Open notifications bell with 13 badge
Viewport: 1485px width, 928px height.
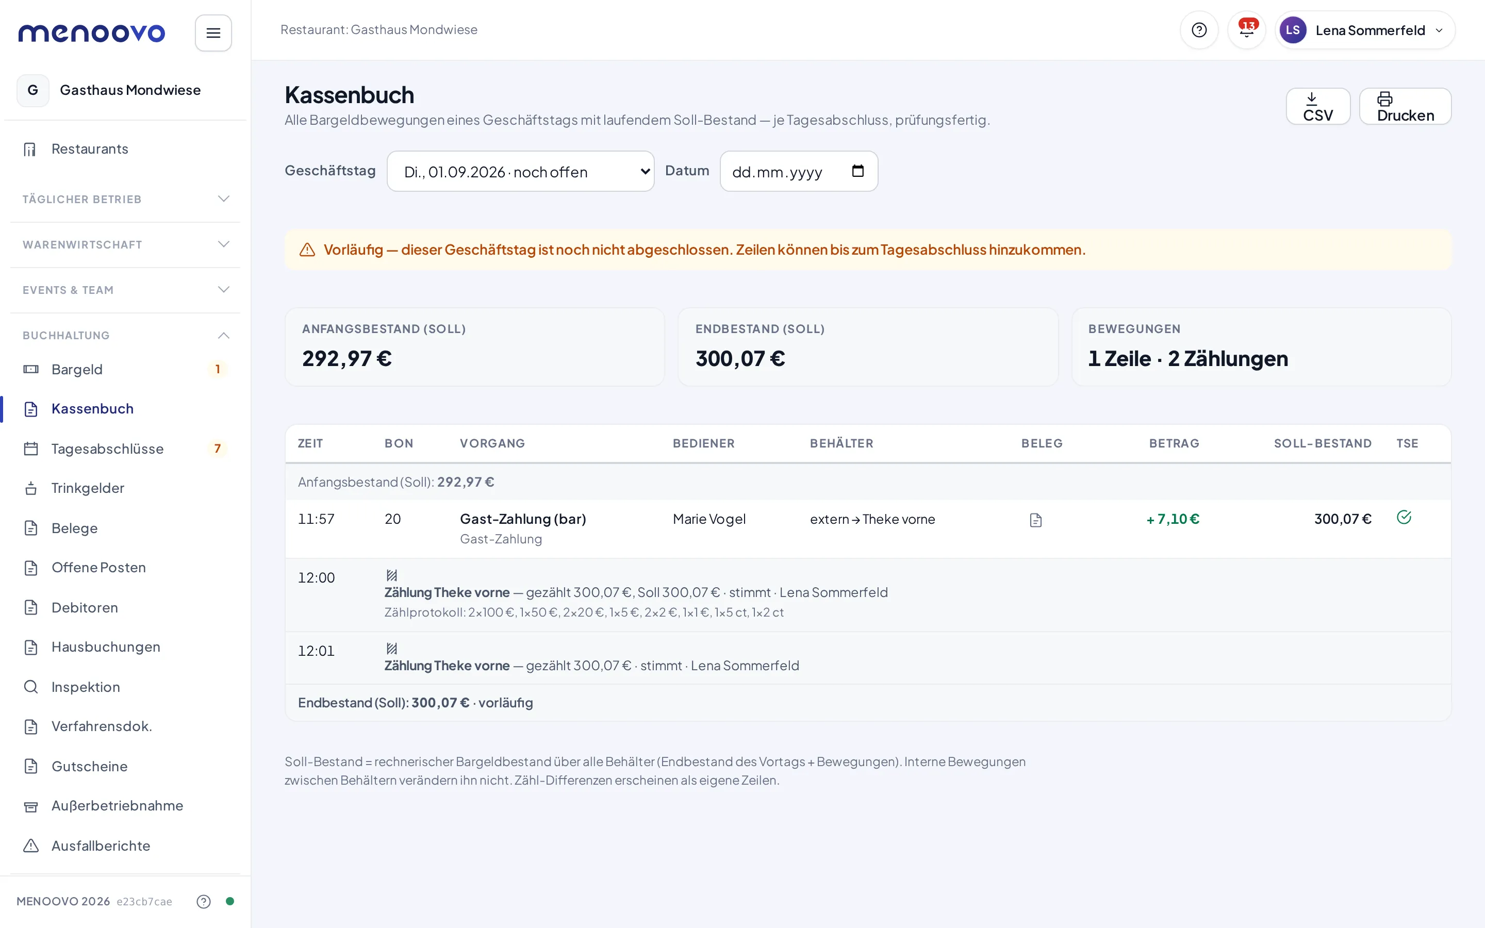pyautogui.click(x=1246, y=30)
